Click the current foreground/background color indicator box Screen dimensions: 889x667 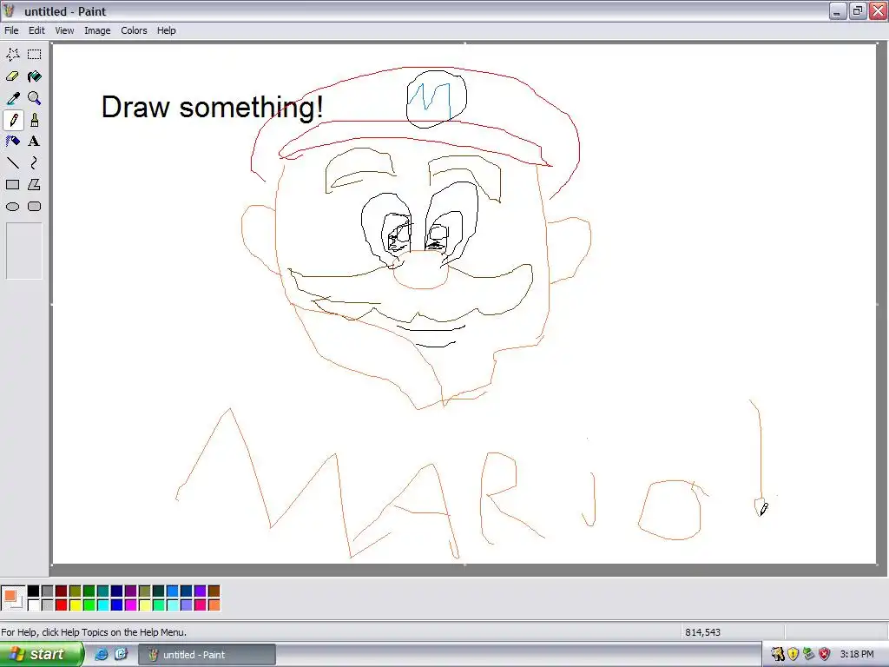tap(13, 598)
